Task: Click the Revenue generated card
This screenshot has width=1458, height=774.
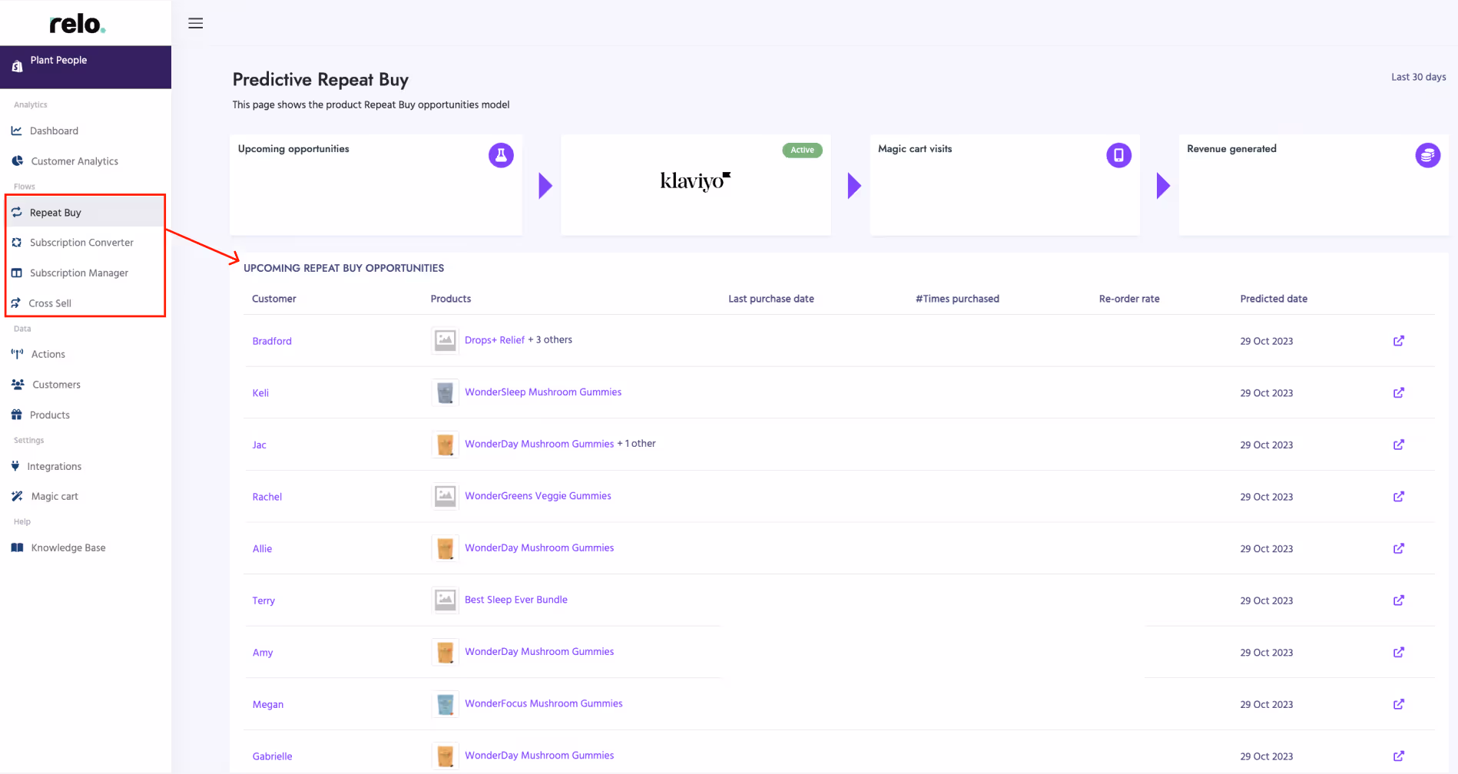Action: [x=1314, y=185]
